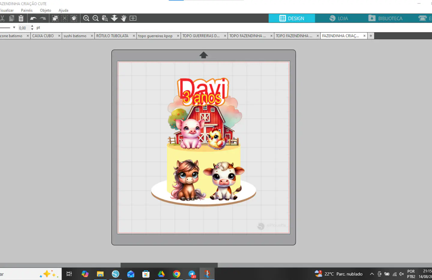Image resolution: width=432 pixels, height=280 pixels.
Task: Click the cutting mat load arrow
Action: point(204,55)
